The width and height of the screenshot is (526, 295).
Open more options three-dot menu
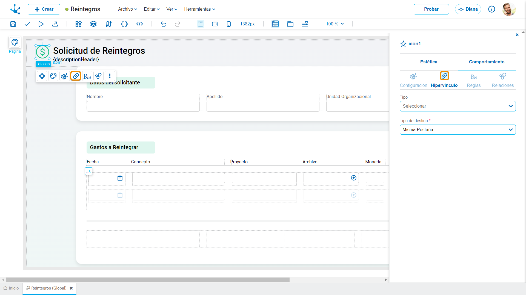coord(110,76)
